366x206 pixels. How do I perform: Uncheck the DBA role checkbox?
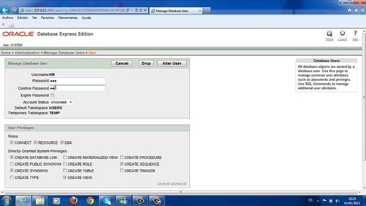62,142
